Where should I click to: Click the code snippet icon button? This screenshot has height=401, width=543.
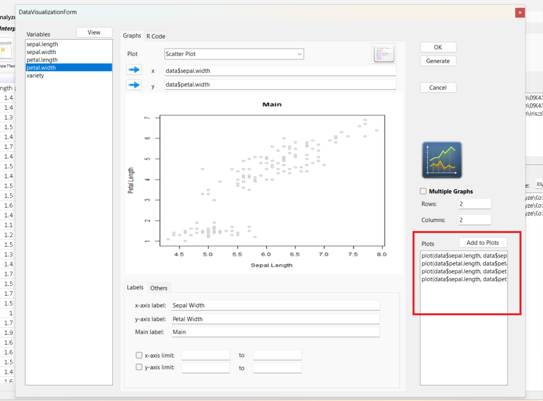pos(384,54)
